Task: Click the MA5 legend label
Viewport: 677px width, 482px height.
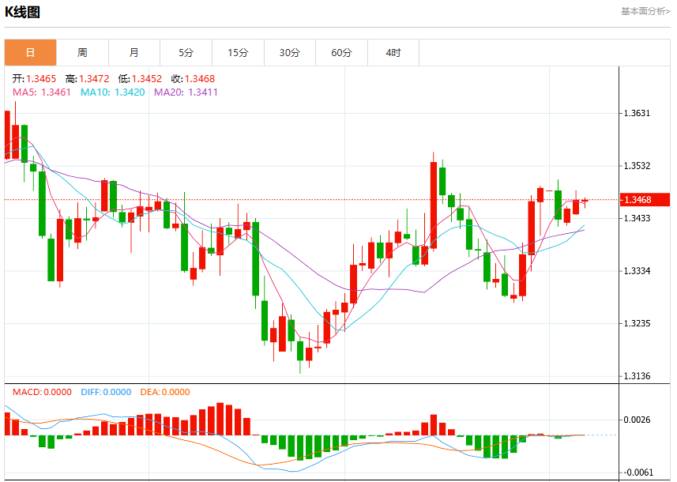Action: click(41, 92)
